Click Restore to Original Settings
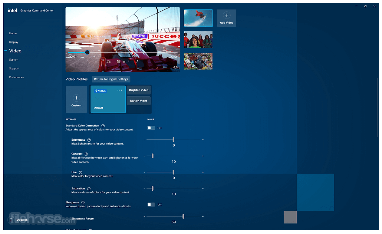The height and width of the screenshot is (234, 382). (111, 79)
